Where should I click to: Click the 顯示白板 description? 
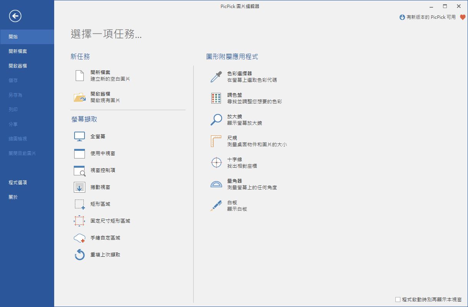[x=237, y=209]
